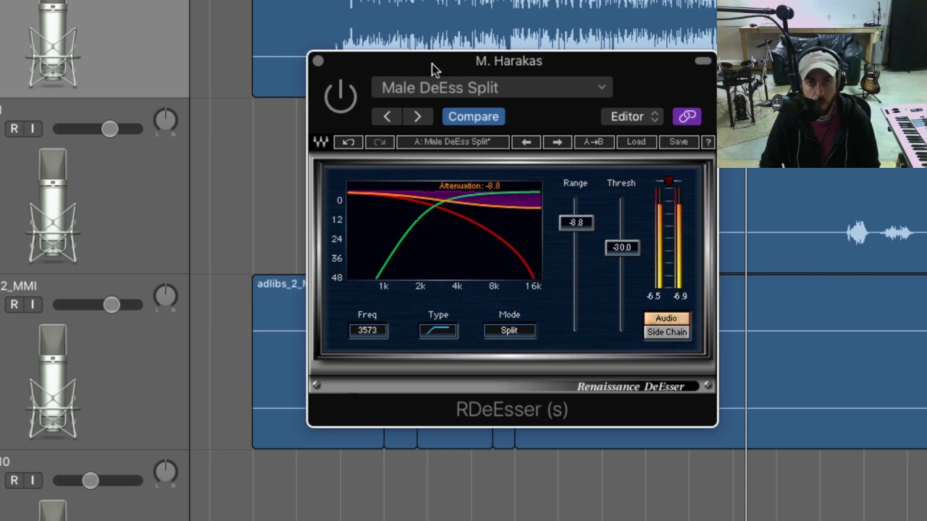The width and height of the screenshot is (927, 521).
Task: Go to the next preset arrow
Action: click(417, 117)
